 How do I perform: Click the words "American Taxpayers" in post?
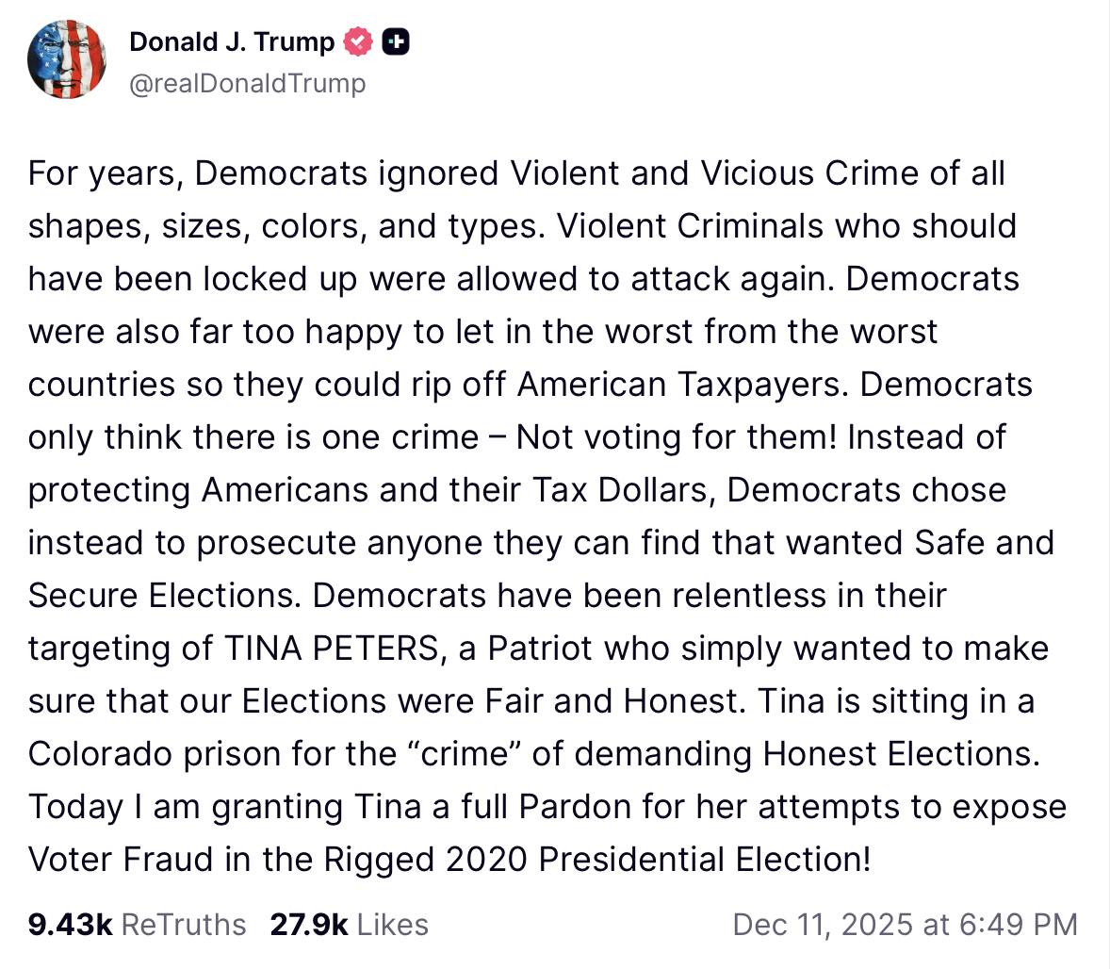[681, 385]
